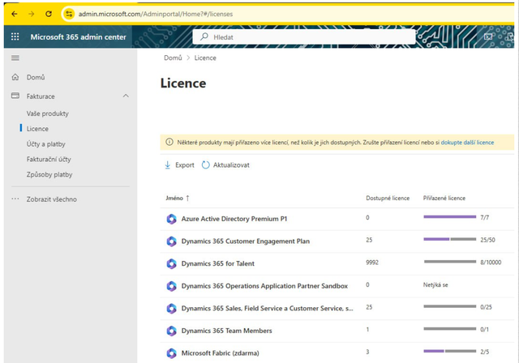Image resolution: width=519 pixels, height=363 pixels.
Task: Click the search magnifier icon
Action: [204, 36]
